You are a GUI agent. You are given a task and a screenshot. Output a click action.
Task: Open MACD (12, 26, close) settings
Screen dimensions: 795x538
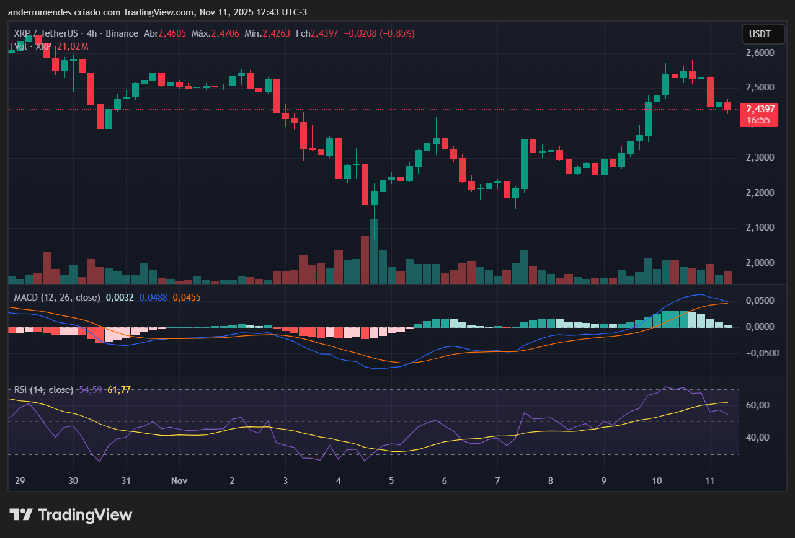coord(56,298)
